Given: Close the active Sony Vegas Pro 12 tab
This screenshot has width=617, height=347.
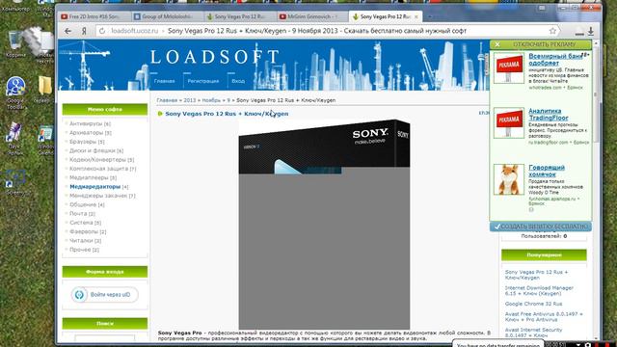Looking at the screenshot, I should pos(416,17).
